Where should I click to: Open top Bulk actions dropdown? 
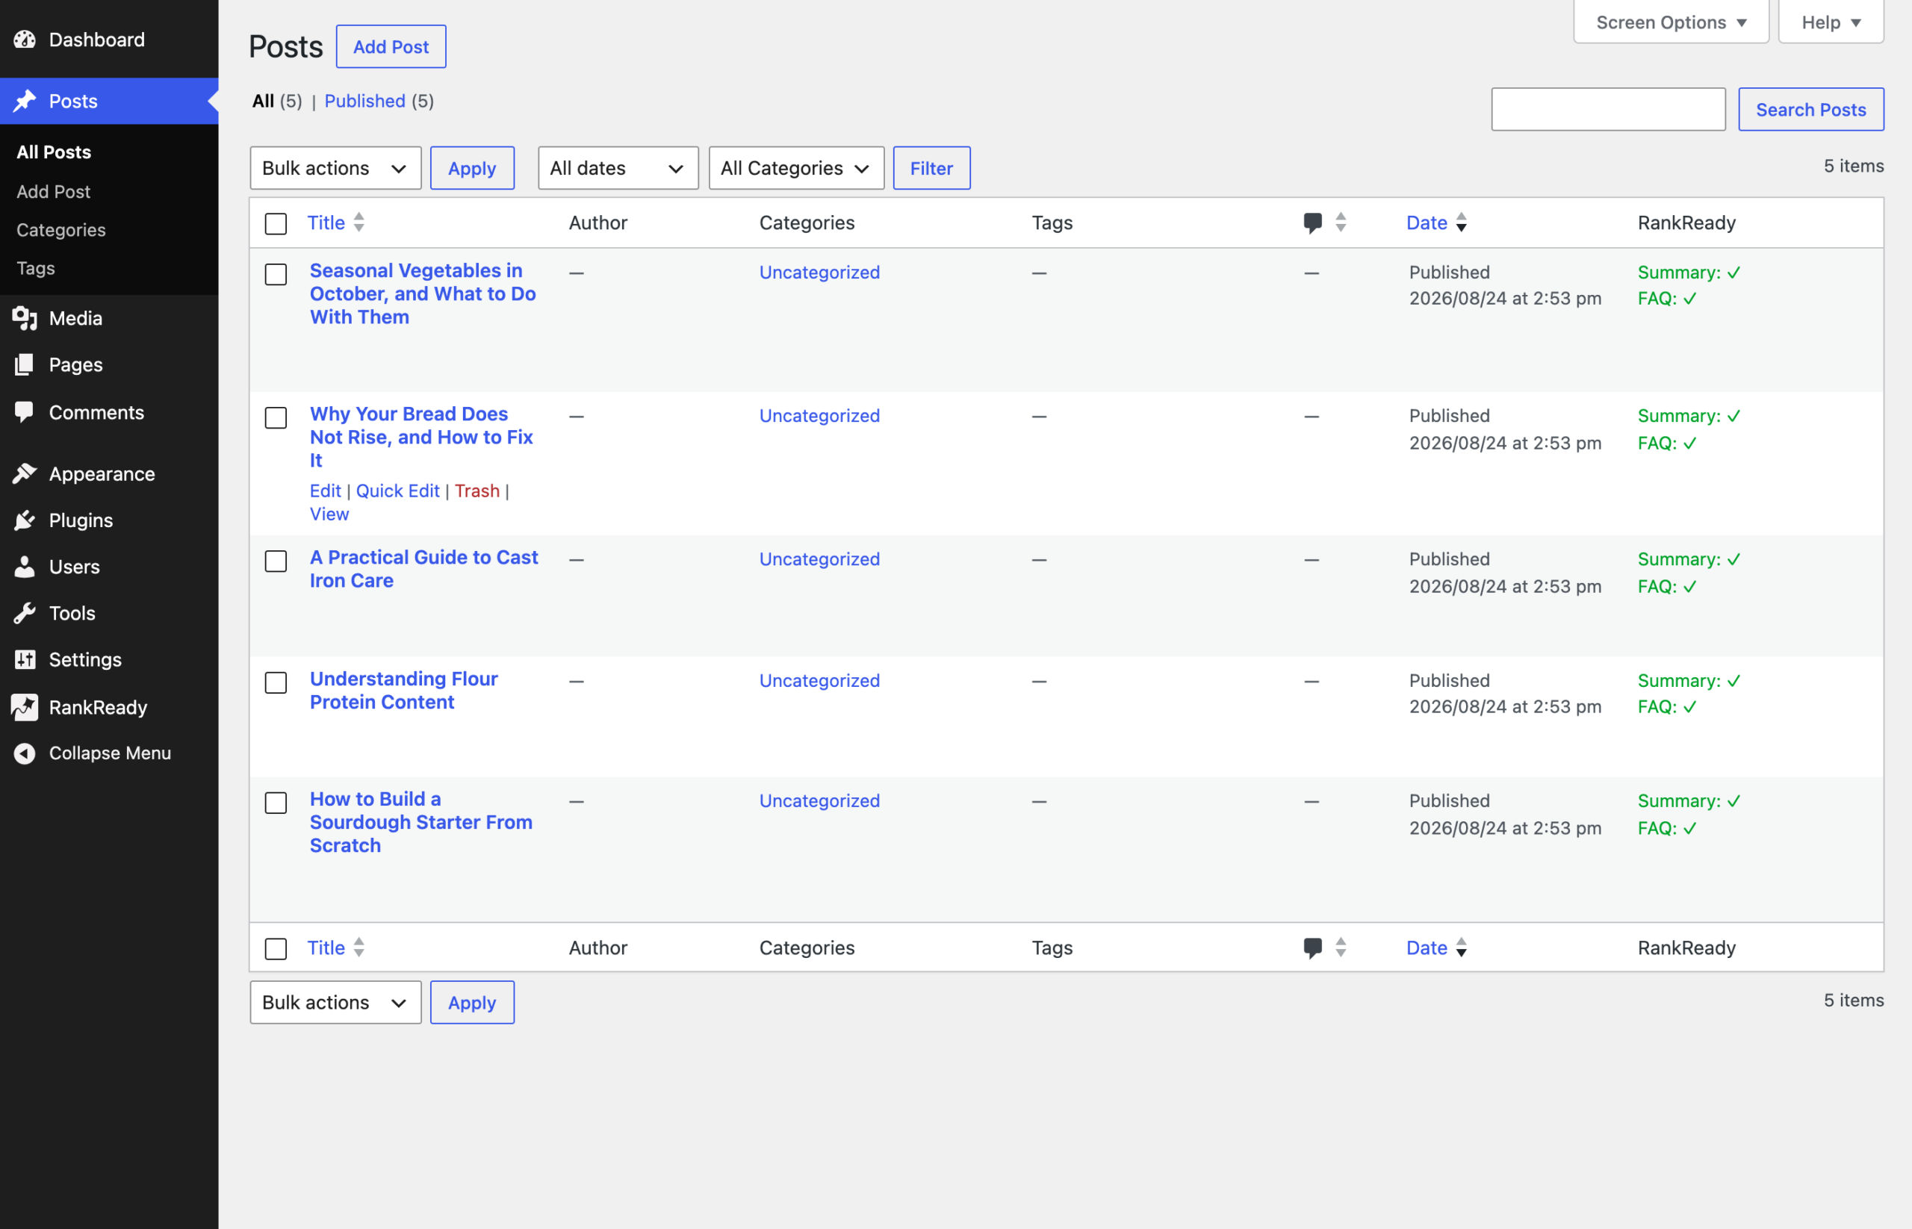coord(335,167)
